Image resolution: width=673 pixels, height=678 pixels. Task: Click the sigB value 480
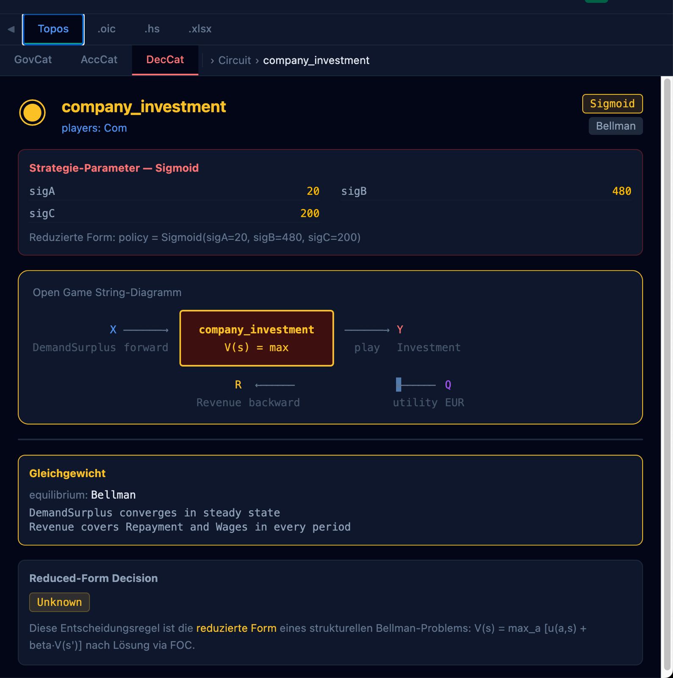(622, 192)
